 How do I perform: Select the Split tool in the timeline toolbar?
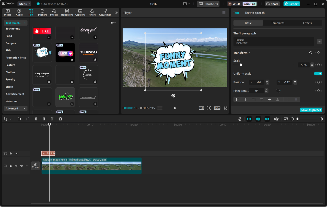pos(36,119)
